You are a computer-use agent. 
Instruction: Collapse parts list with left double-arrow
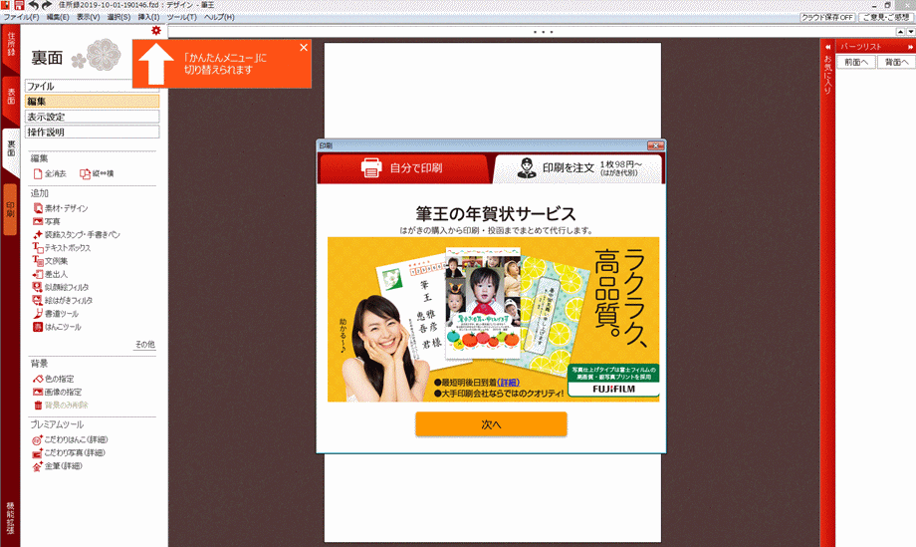click(x=827, y=46)
